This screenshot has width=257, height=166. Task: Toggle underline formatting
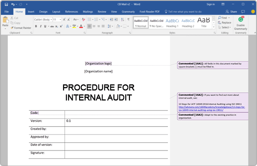coord(45,26)
